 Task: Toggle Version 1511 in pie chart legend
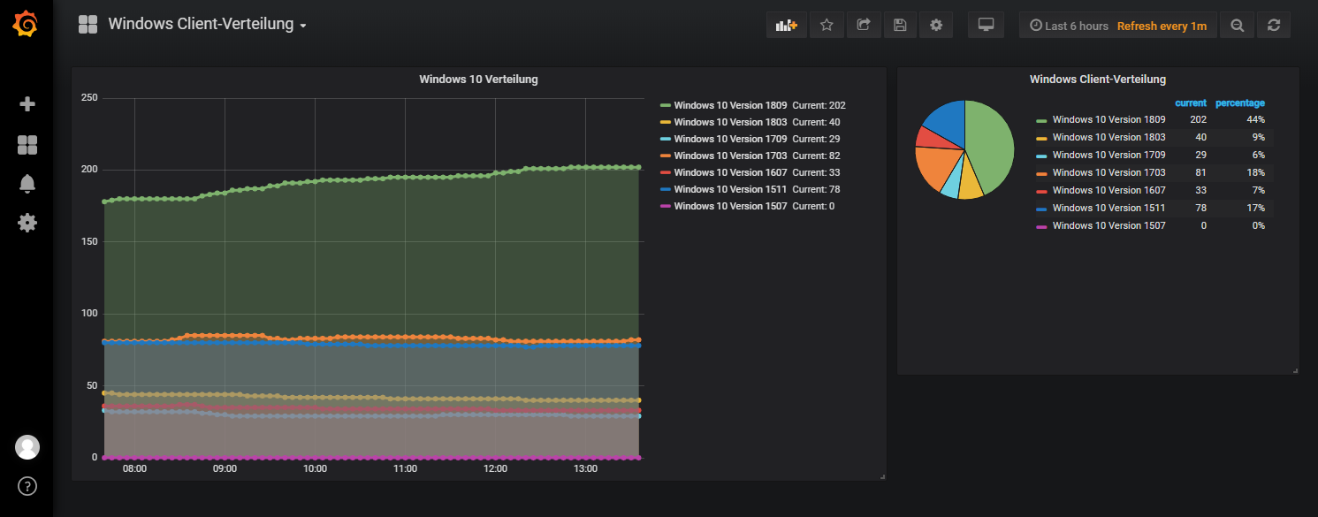point(1108,208)
